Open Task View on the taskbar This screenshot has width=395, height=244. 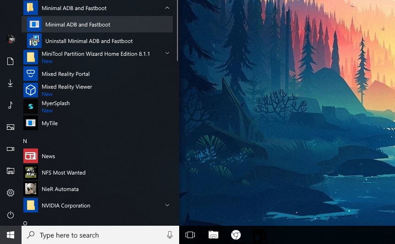pyautogui.click(x=190, y=235)
